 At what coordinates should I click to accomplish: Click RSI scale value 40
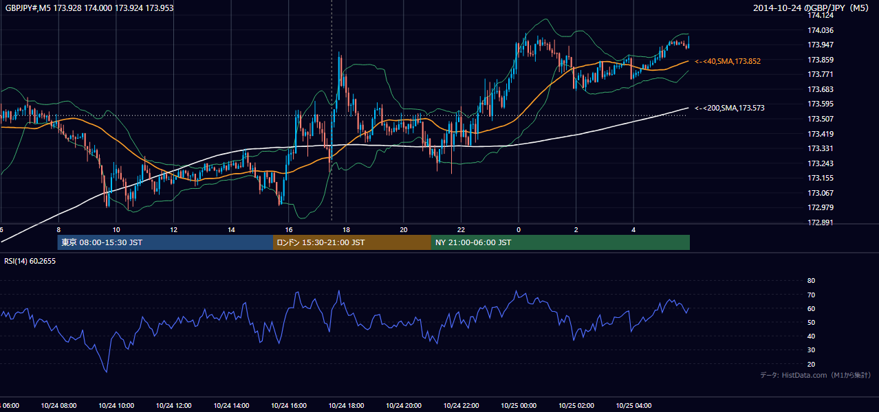point(811,336)
